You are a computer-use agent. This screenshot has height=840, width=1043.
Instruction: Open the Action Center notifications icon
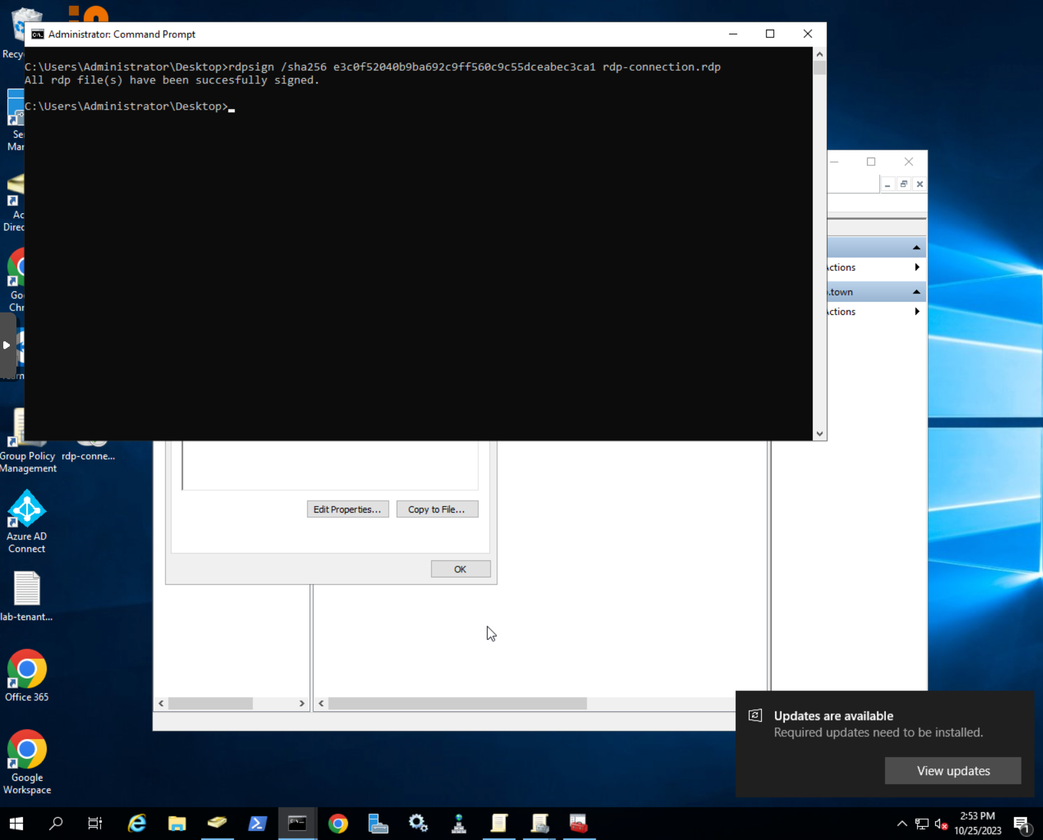coord(1021,824)
